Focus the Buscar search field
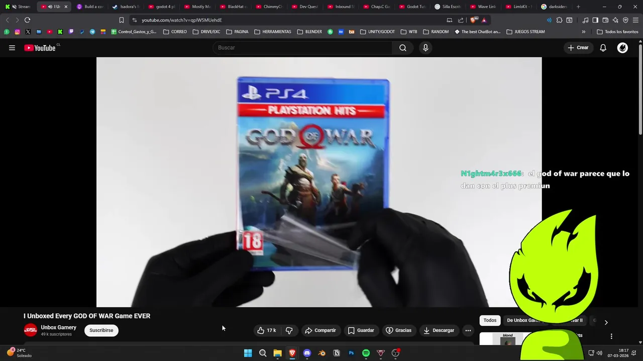The image size is (643, 361). (x=303, y=48)
